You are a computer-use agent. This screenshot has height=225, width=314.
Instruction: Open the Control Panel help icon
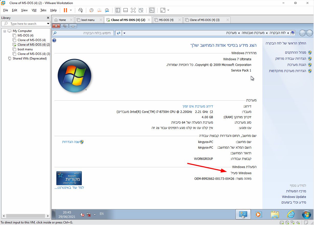coord(54,40)
